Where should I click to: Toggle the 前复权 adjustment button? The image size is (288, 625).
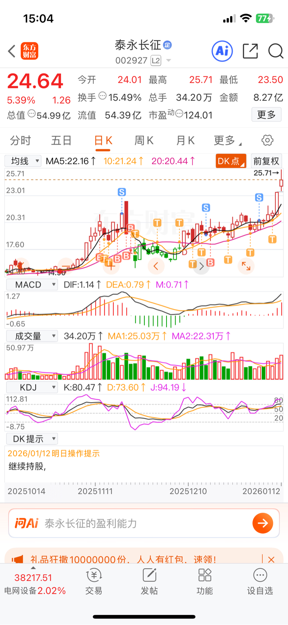point(266,161)
